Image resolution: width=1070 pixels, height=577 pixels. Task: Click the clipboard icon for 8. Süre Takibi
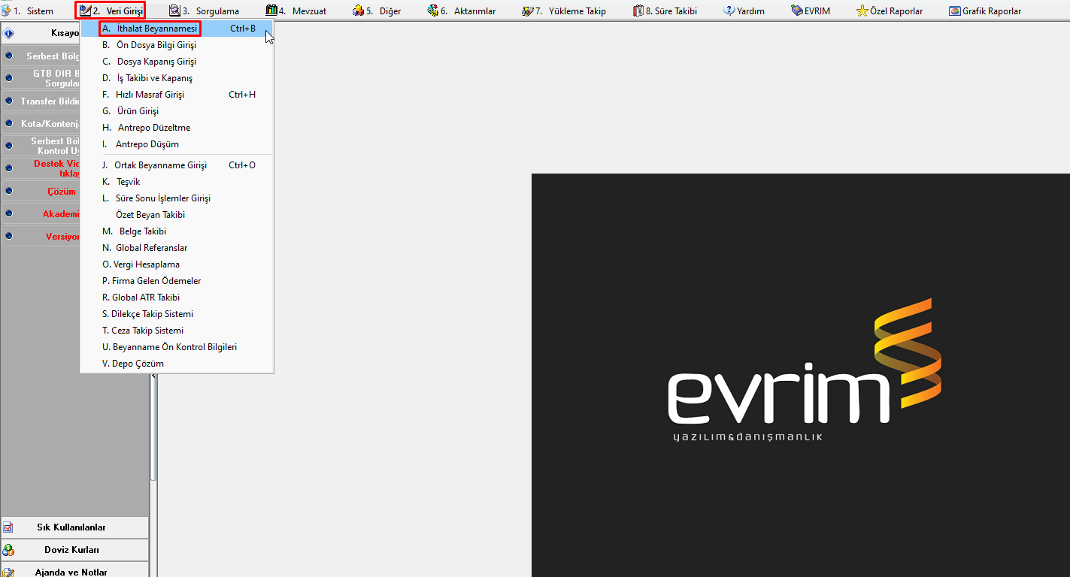[x=638, y=11]
